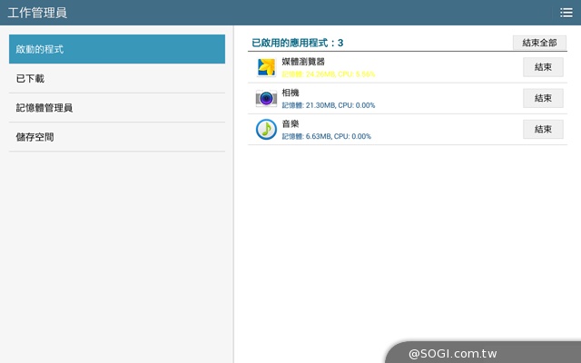Click 媒體瀏覽器 memory and CPU usage text
581x363 pixels.
pos(328,74)
